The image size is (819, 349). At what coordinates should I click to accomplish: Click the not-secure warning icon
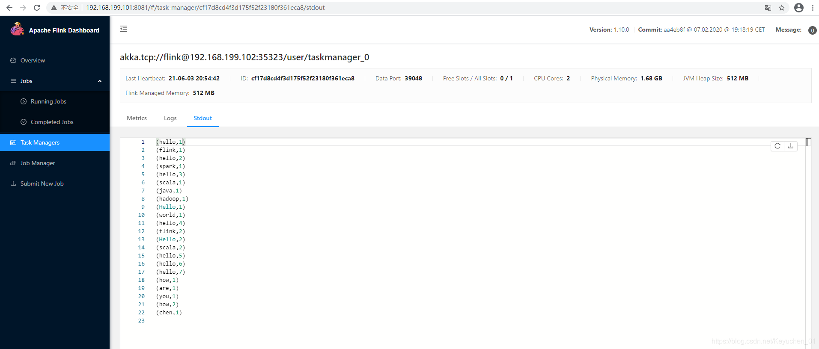(54, 8)
